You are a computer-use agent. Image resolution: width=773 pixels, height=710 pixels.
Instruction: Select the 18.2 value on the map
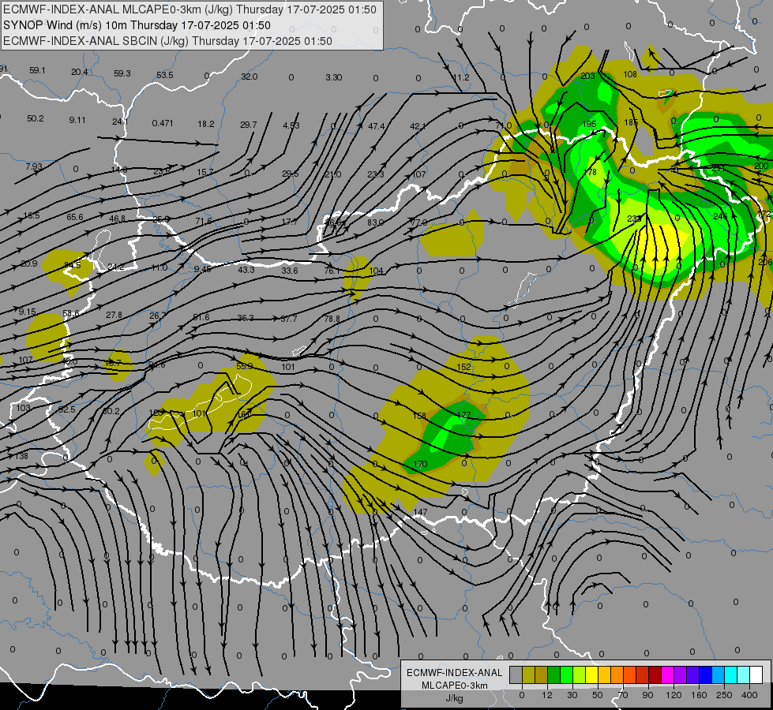[x=206, y=124]
